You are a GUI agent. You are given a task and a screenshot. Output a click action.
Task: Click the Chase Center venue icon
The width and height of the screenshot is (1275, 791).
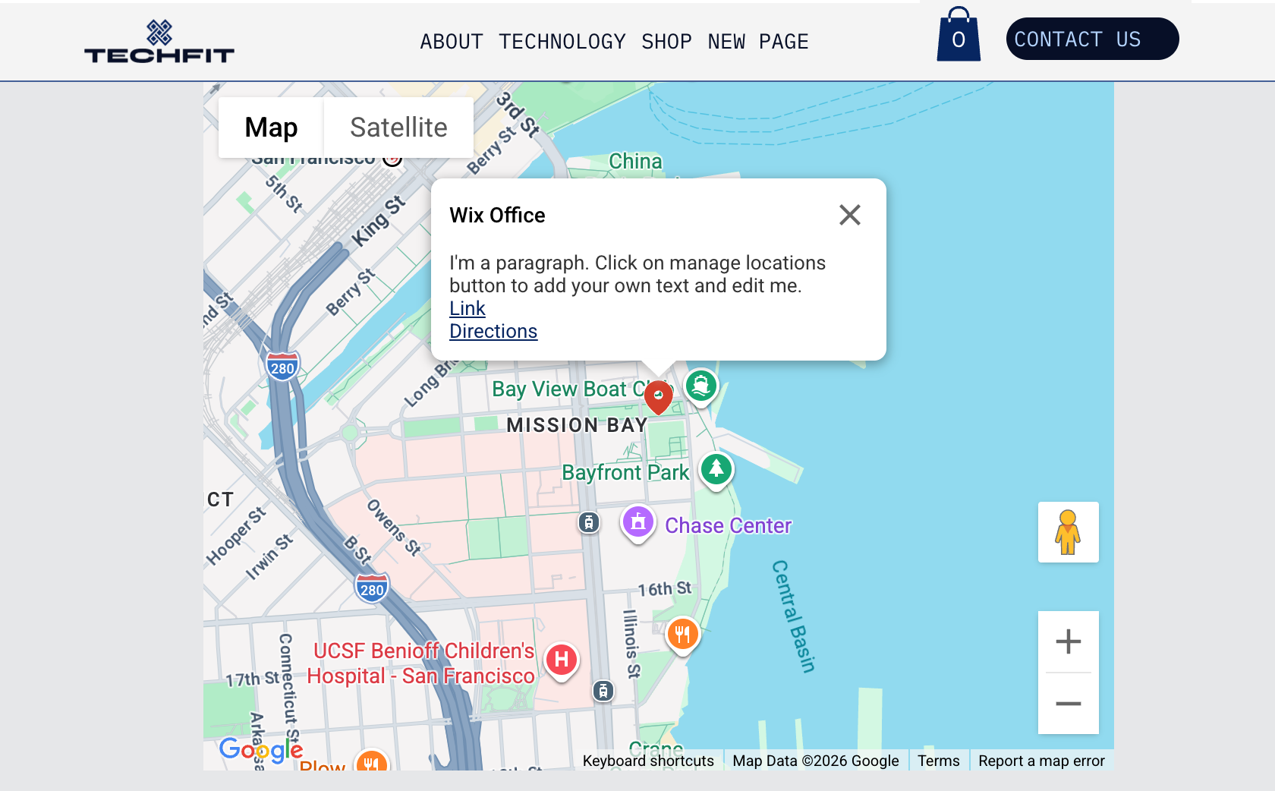[x=638, y=523]
